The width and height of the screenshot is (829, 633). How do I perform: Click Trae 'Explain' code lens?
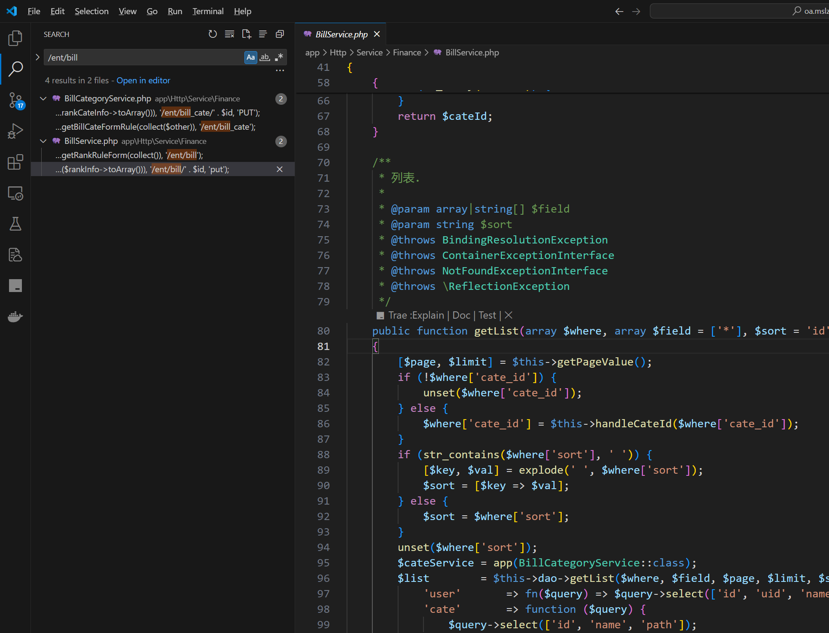[428, 315]
